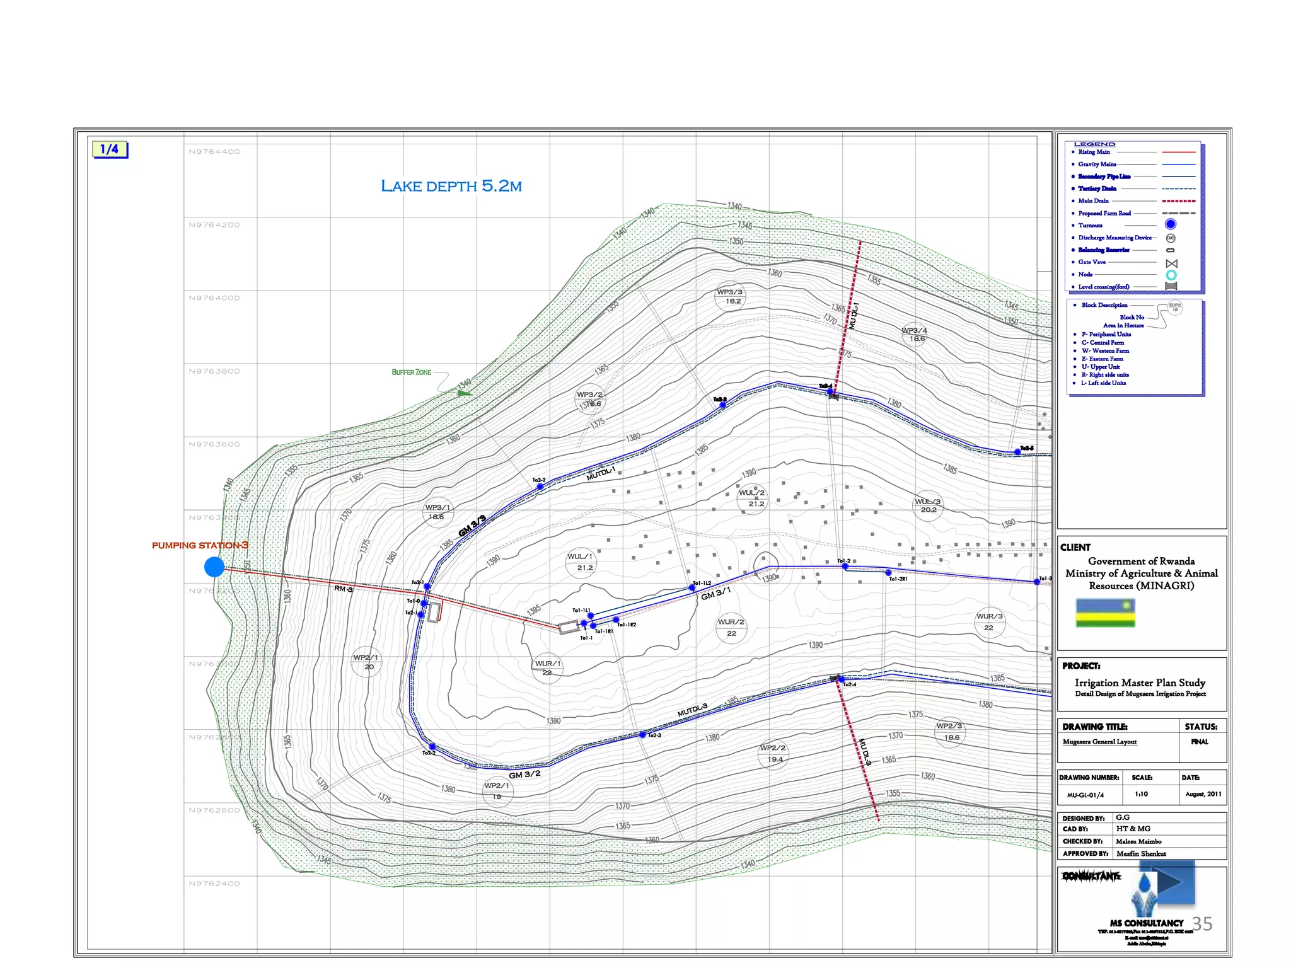Image resolution: width=1291 pixels, height=968 pixels.
Task: Click the red Rising Main legend line
Action: (1178, 152)
